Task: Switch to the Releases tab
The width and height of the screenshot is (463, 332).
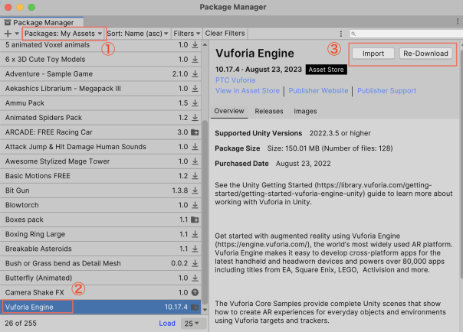Action: click(x=269, y=111)
